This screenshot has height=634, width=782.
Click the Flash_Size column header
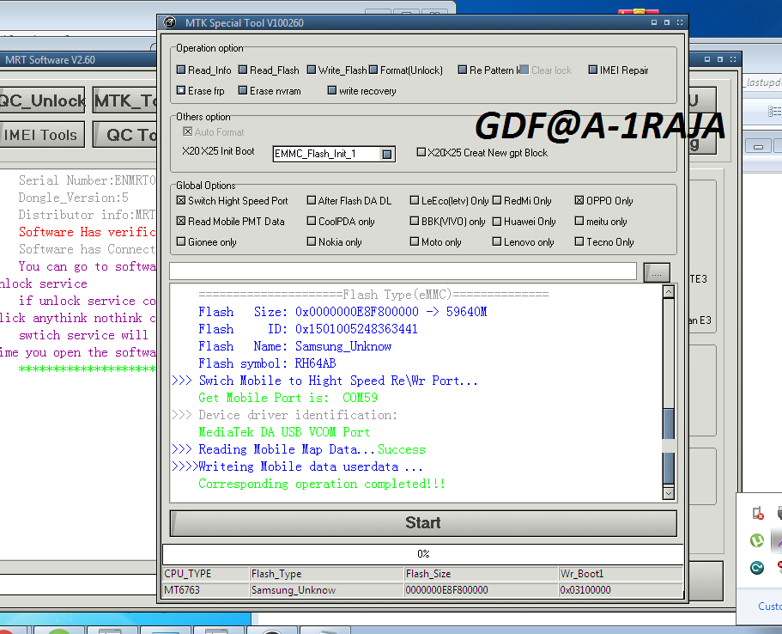point(482,574)
